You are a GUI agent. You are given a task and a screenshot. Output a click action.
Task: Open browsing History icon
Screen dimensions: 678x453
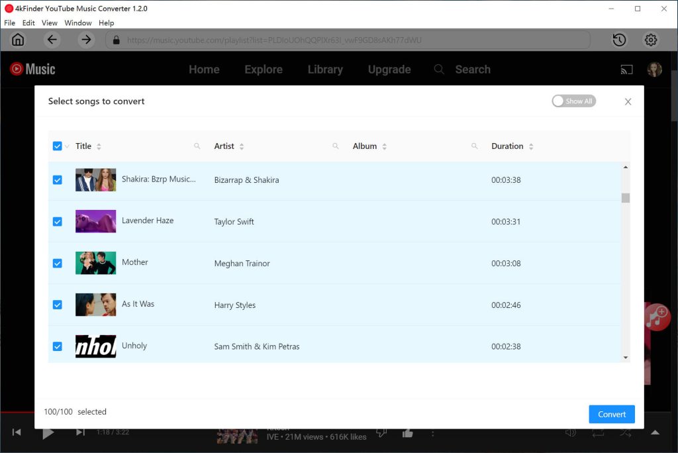(x=619, y=40)
